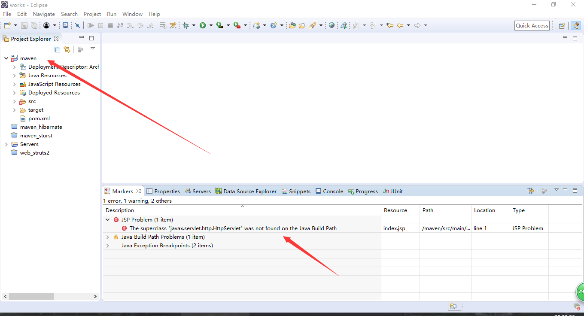Expand the src folder node
The height and width of the screenshot is (316, 584).
(x=14, y=101)
